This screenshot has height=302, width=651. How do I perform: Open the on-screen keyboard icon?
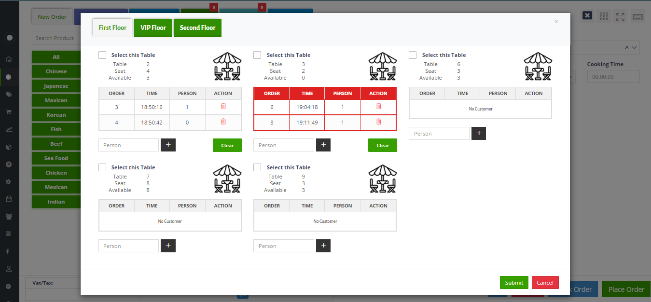point(637,16)
